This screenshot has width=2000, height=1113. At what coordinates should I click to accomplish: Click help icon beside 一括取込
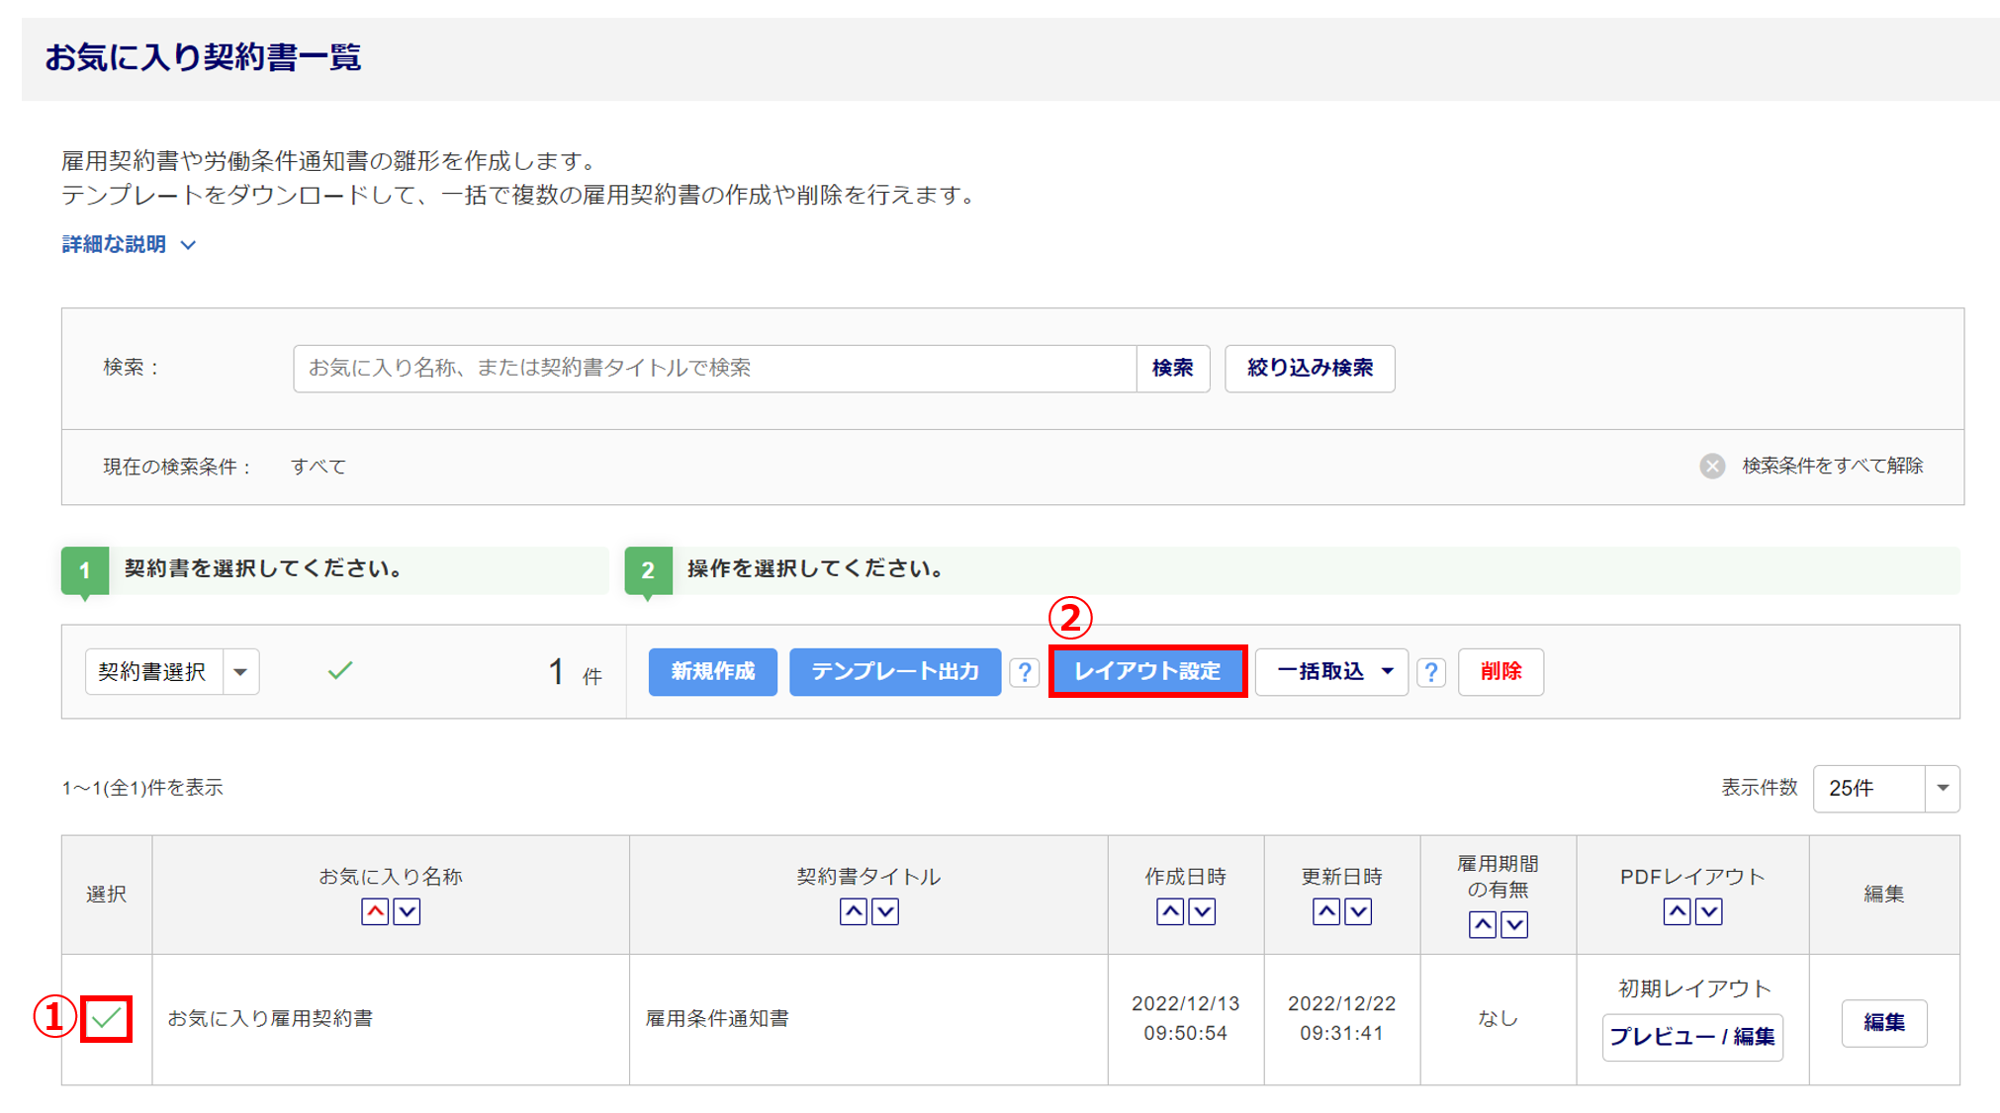click(x=1430, y=673)
